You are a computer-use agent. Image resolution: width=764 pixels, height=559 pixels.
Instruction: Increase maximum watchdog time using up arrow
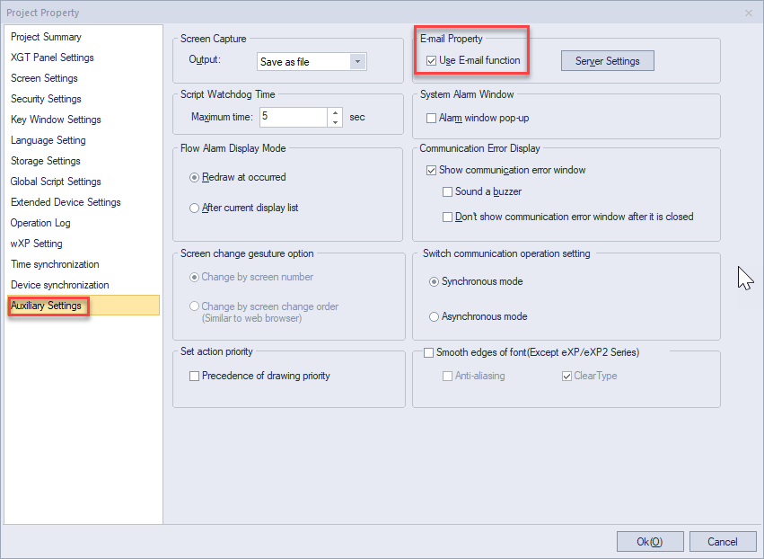point(334,111)
